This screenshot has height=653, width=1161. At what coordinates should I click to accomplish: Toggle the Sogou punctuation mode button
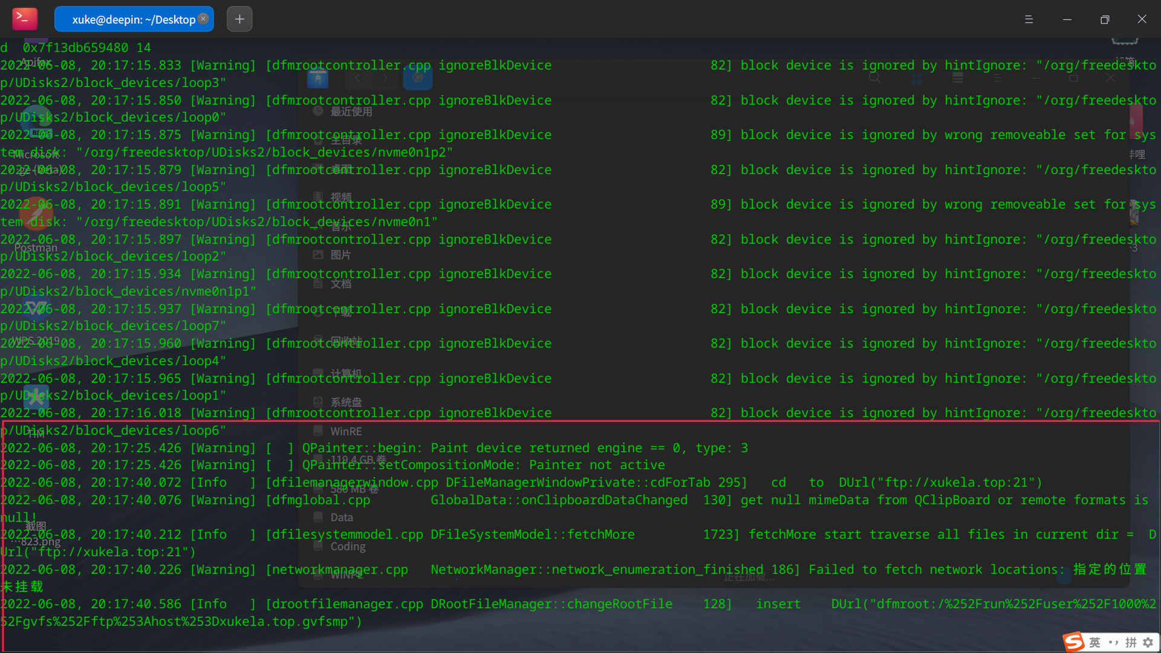pos(1113,642)
